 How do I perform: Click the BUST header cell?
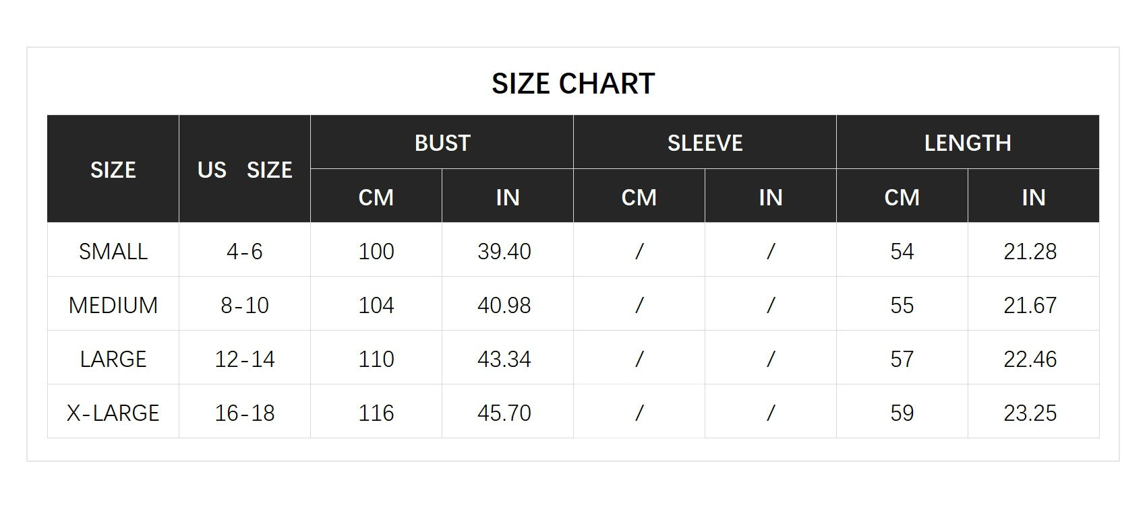442,143
